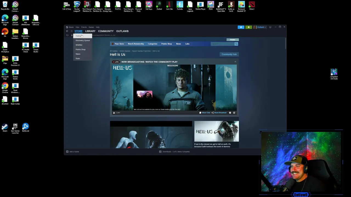Click Nacon Games Franchise breadcrumb
Screen dimensions: 351x197
click(141, 51)
